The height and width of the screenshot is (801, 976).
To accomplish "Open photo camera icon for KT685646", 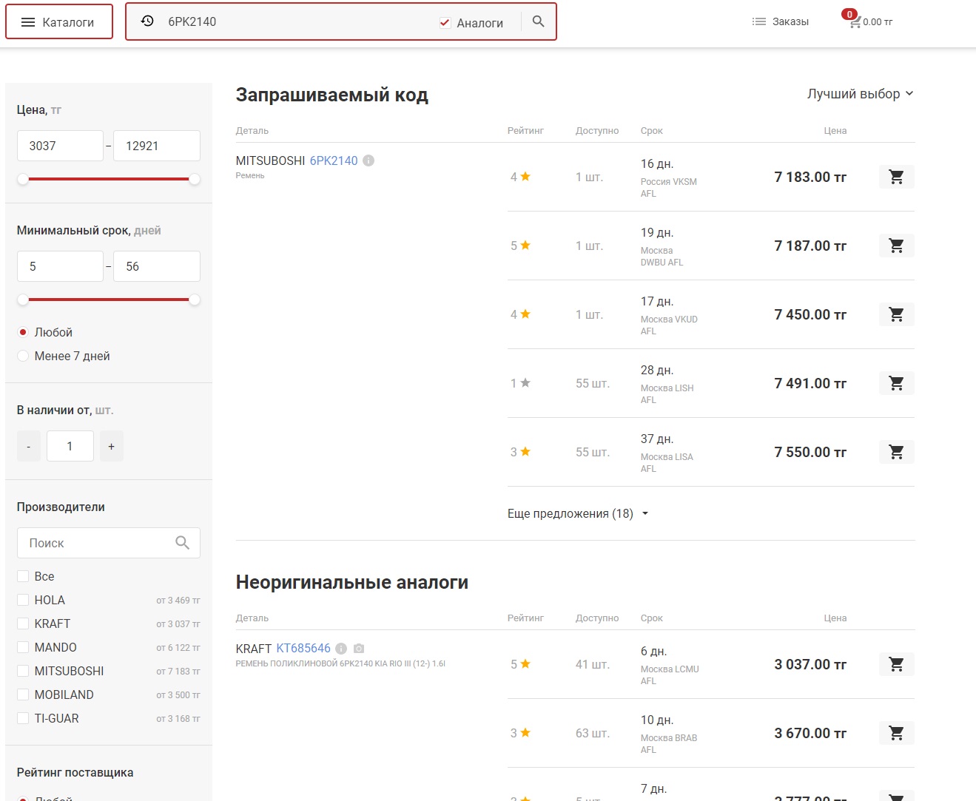I will click(359, 649).
